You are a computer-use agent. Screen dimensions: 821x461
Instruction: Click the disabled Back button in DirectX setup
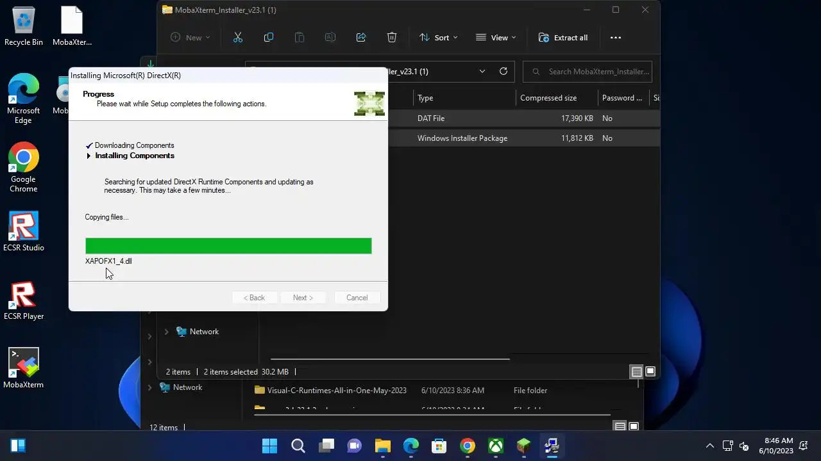tap(254, 298)
